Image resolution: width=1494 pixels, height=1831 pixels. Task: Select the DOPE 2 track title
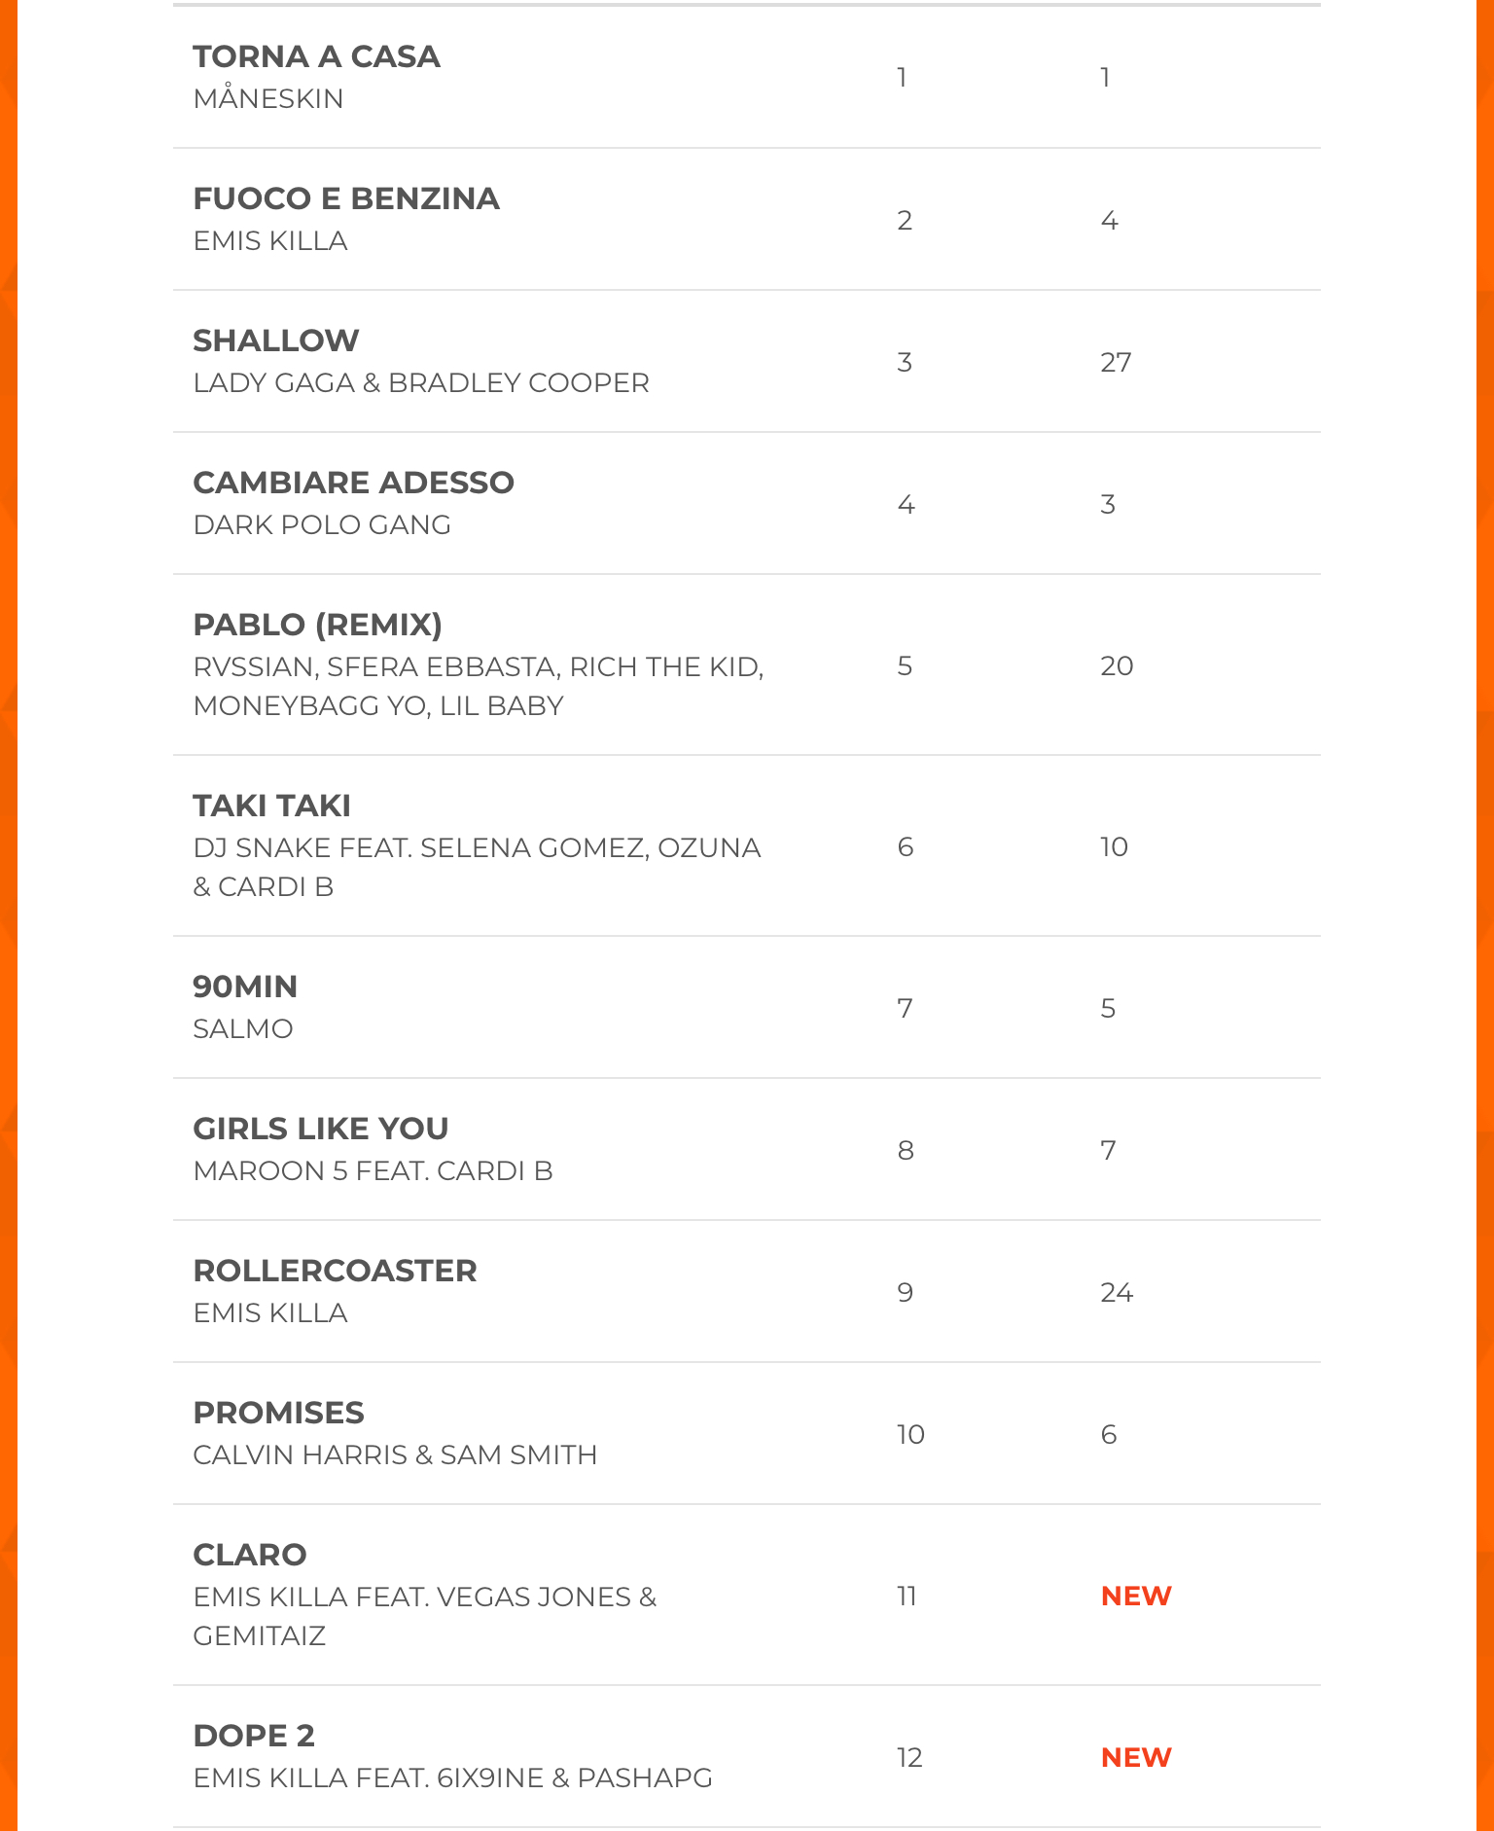(x=254, y=1736)
